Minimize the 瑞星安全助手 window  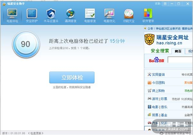click(172, 4)
